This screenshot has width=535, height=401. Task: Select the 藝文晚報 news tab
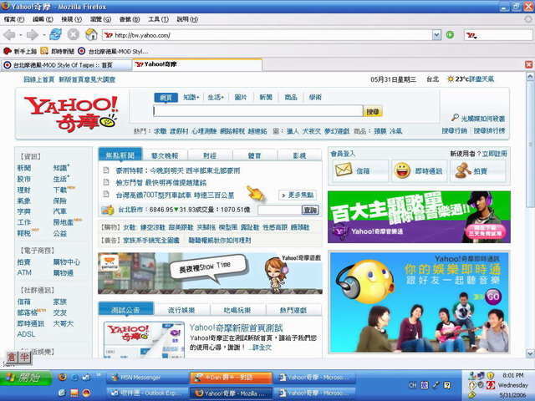pos(165,155)
